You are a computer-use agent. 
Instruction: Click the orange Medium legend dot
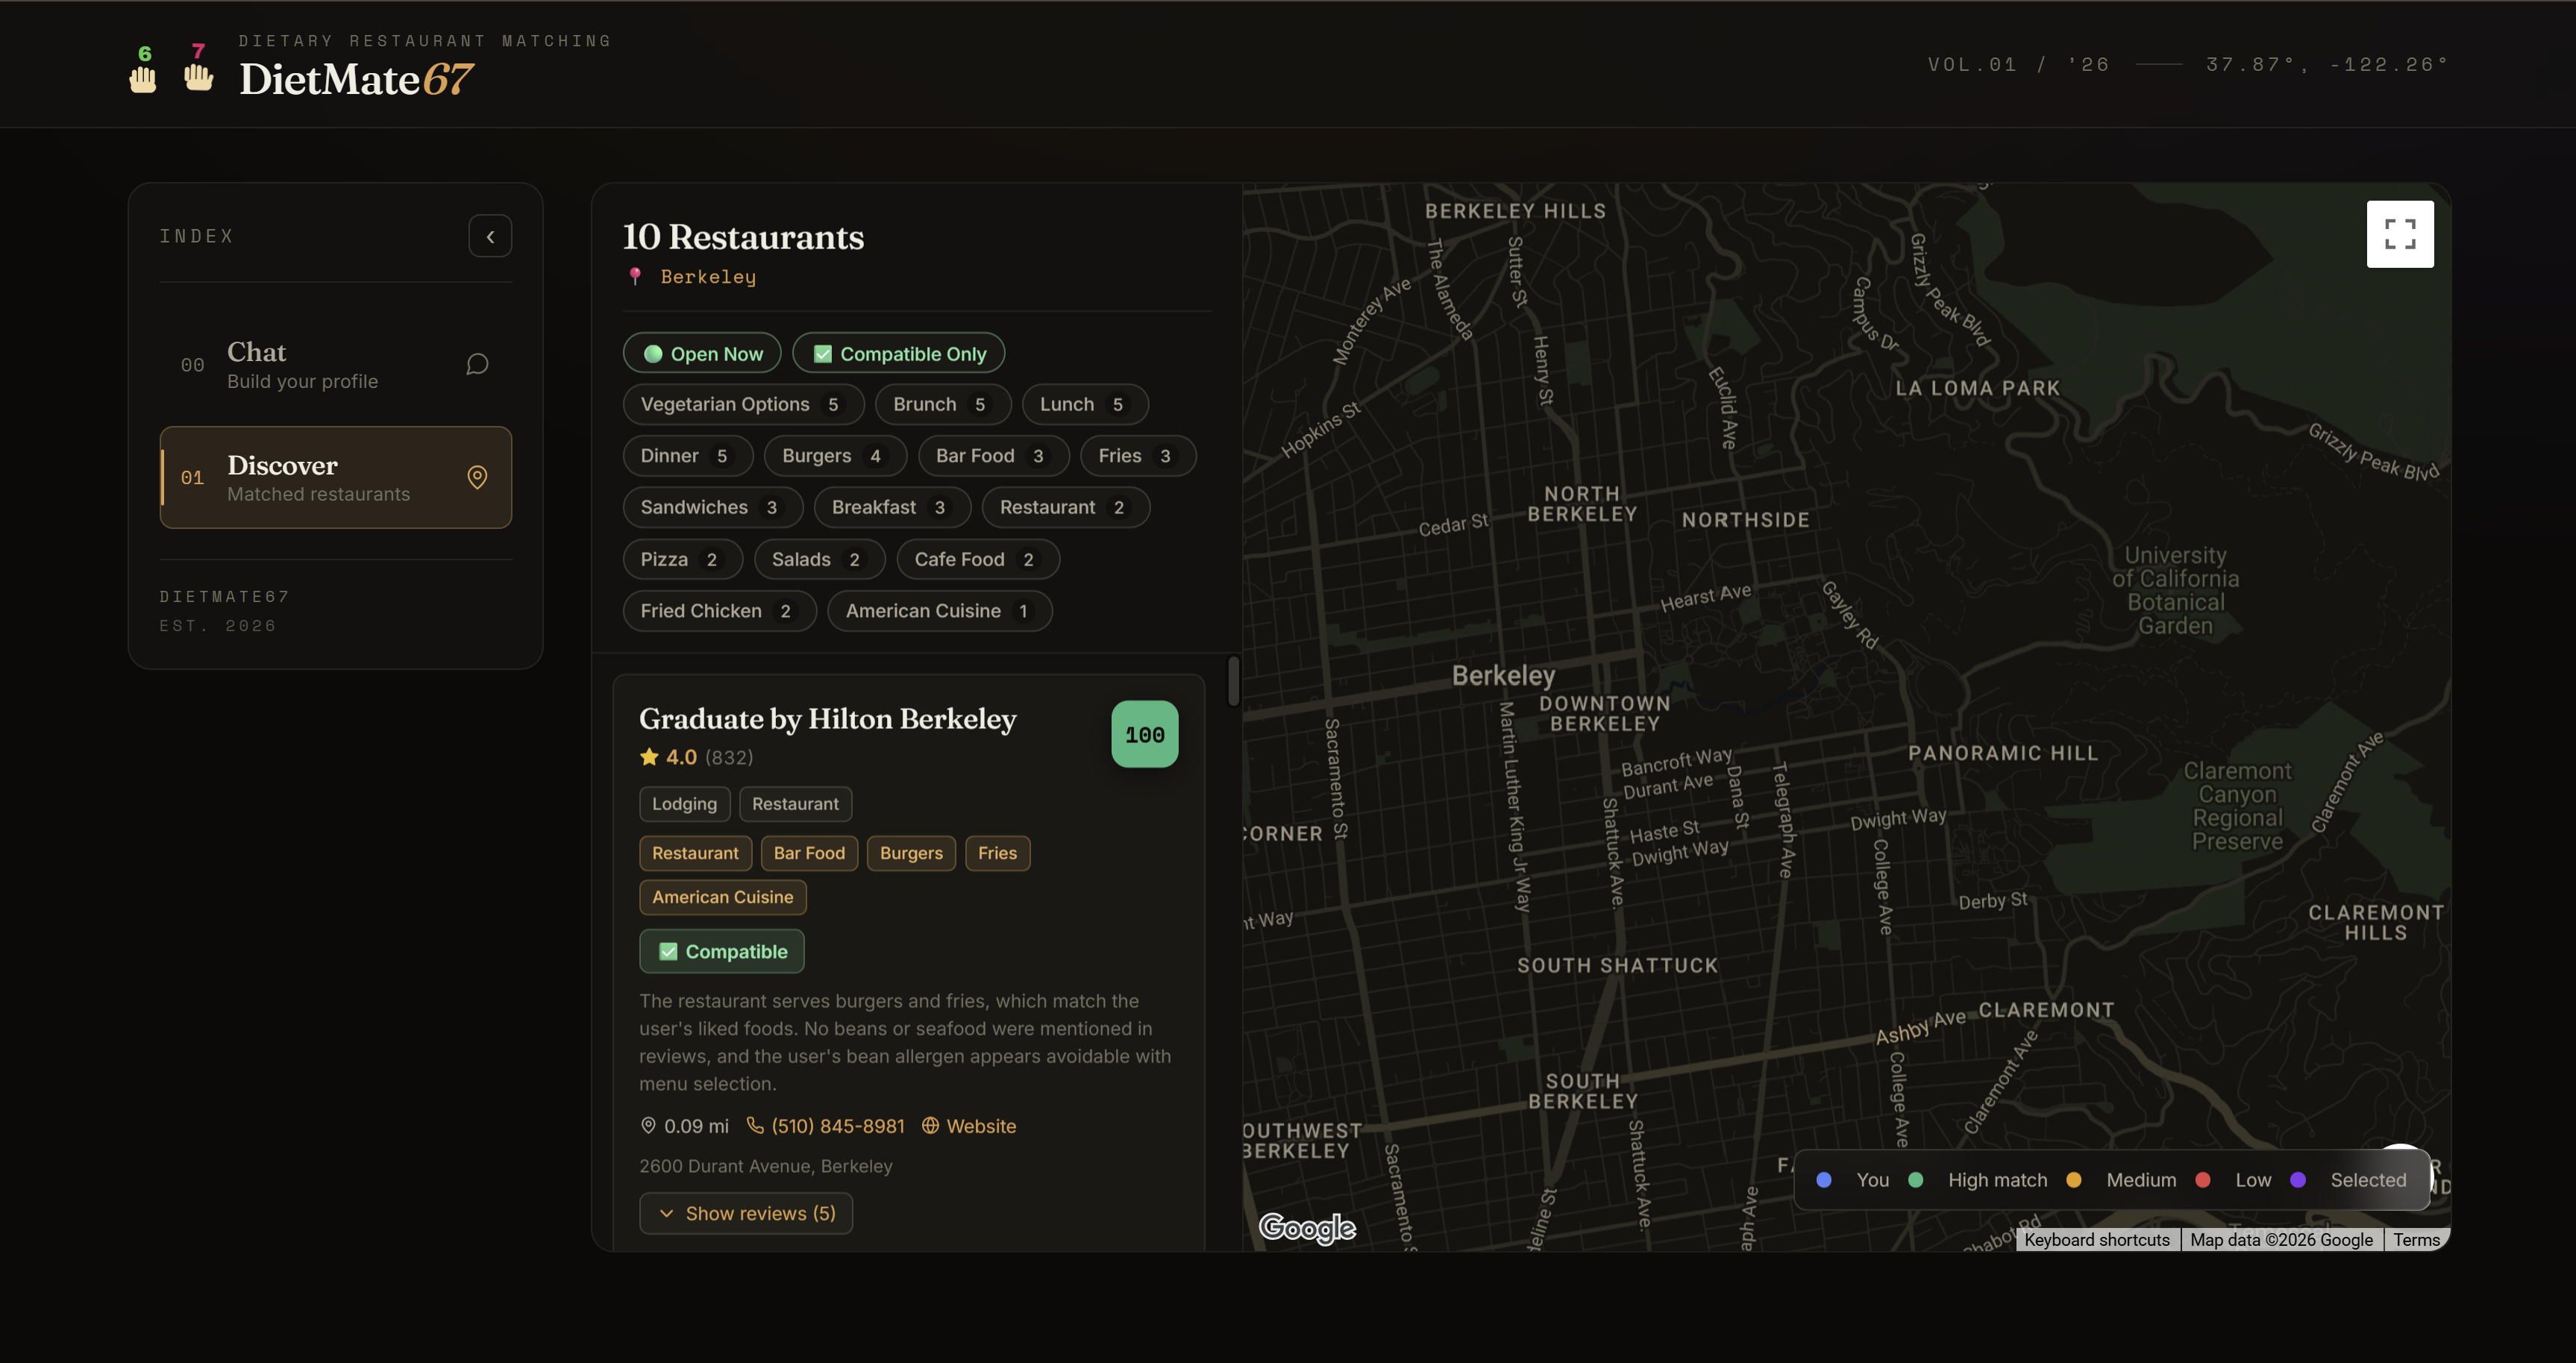pos(2074,1180)
